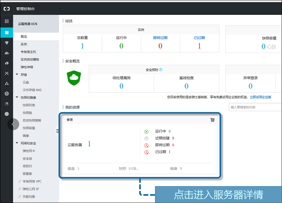
Task: Click the 即将过期 link in overview
Action: pyautogui.click(x=160, y=38)
